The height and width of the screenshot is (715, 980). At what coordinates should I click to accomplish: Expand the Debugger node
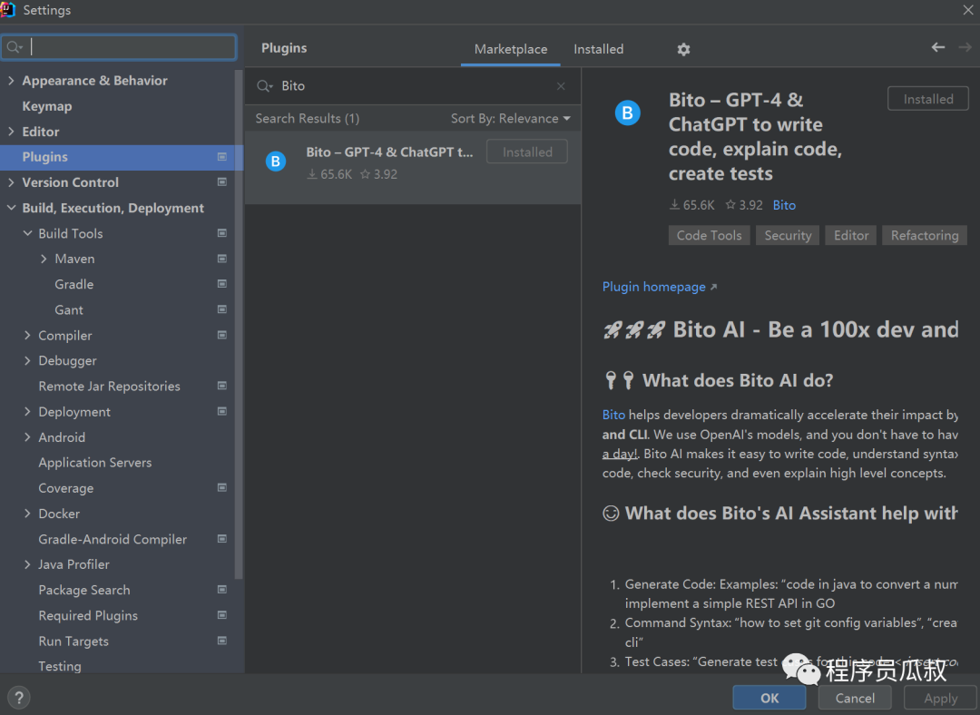27,360
